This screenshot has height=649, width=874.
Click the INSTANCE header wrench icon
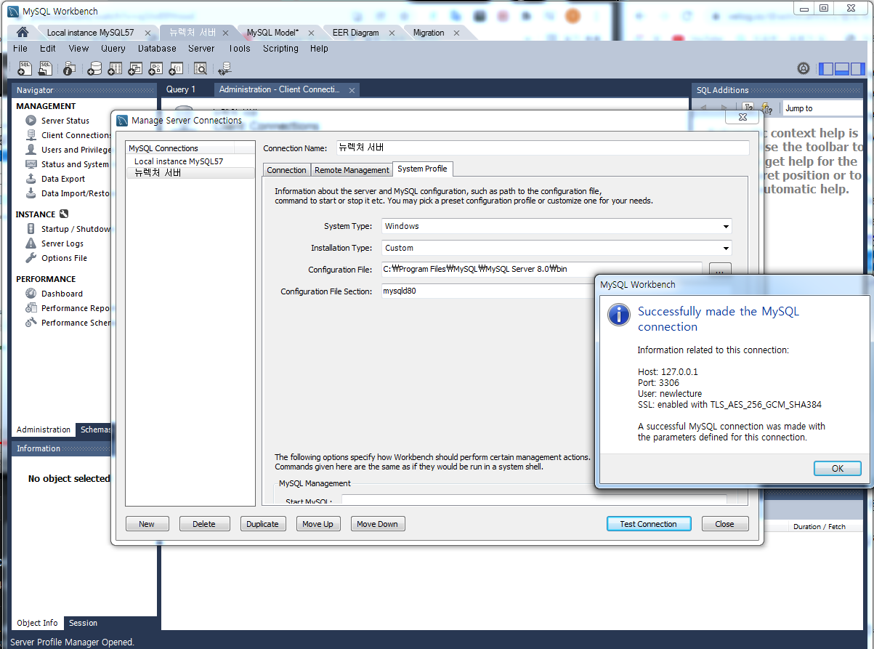tap(64, 214)
